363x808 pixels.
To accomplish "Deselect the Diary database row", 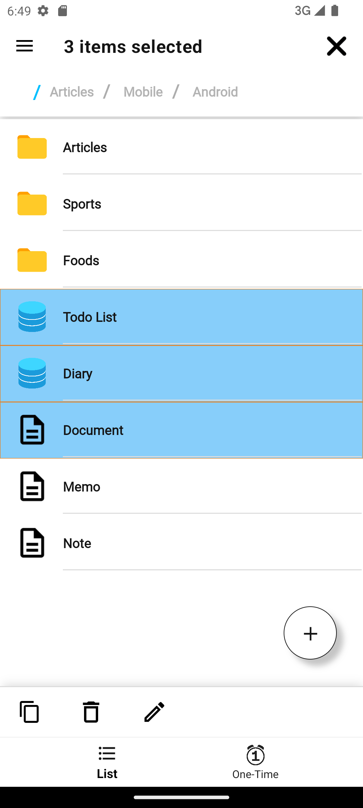I will (182, 374).
